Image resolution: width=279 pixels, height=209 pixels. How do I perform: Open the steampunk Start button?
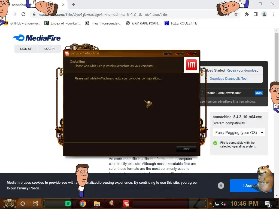(x=9, y=204)
